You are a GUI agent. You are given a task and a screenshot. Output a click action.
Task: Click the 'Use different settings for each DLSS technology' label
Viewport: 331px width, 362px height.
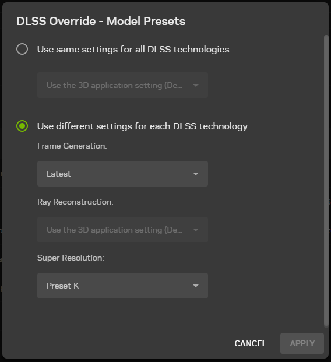pos(142,126)
